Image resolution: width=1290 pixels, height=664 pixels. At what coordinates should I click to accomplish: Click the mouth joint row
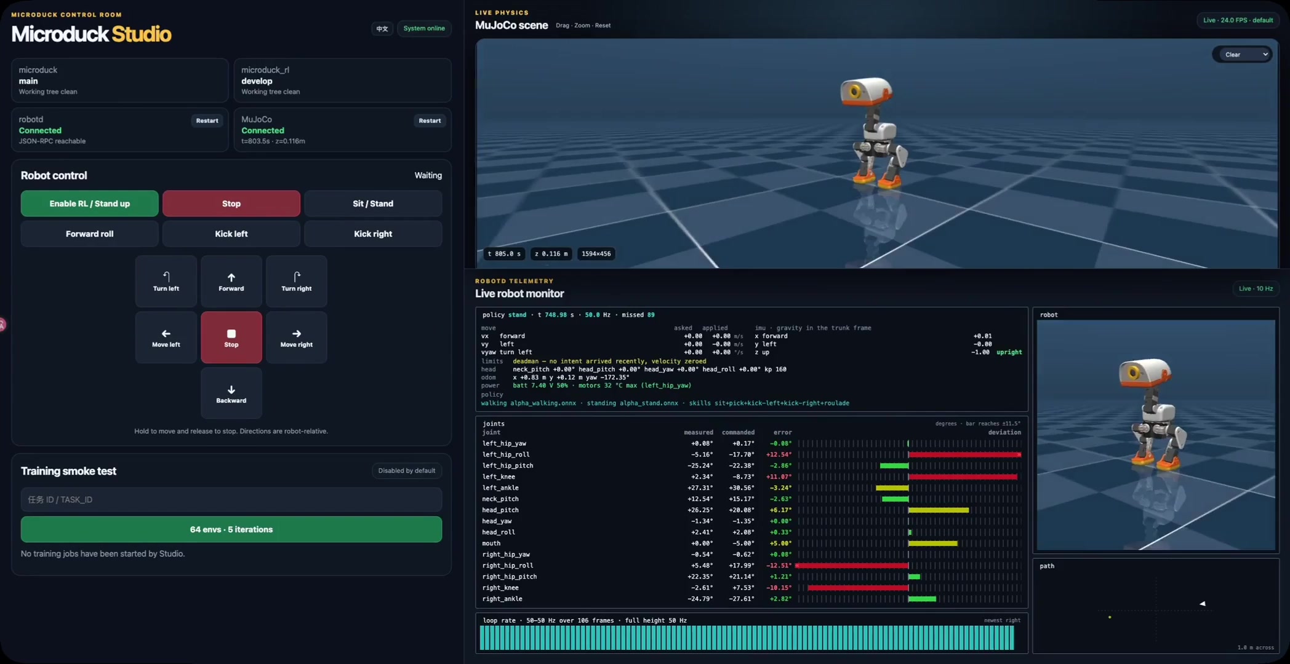click(x=751, y=543)
